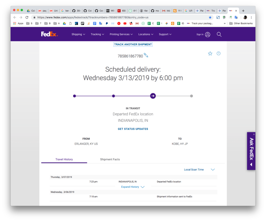Click the padlock site info icon

pos(35,17)
